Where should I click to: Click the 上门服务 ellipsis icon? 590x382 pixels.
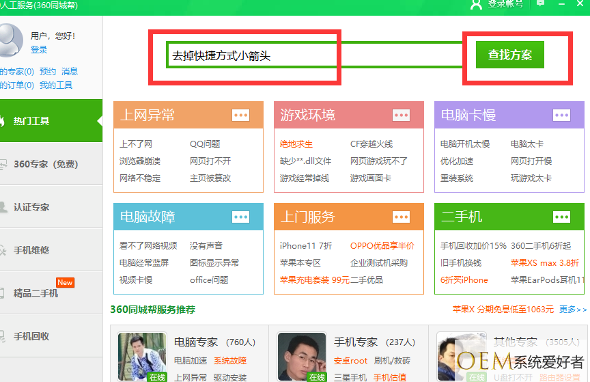401,217
